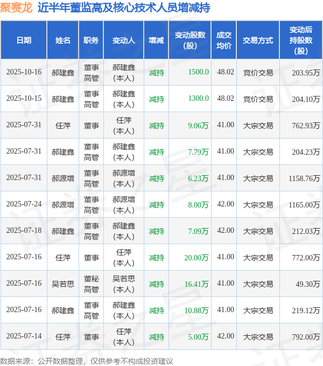Click the 成交均价 column header
The width and height of the screenshot is (323, 366).
tap(224, 40)
